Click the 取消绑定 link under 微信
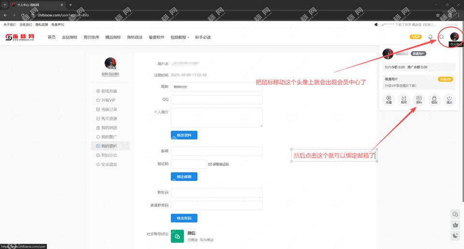 pyautogui.click(x=207, y=240)
